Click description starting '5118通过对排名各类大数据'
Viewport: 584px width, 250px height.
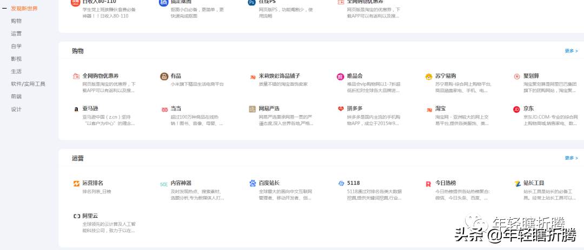click(x=374, y=194)
